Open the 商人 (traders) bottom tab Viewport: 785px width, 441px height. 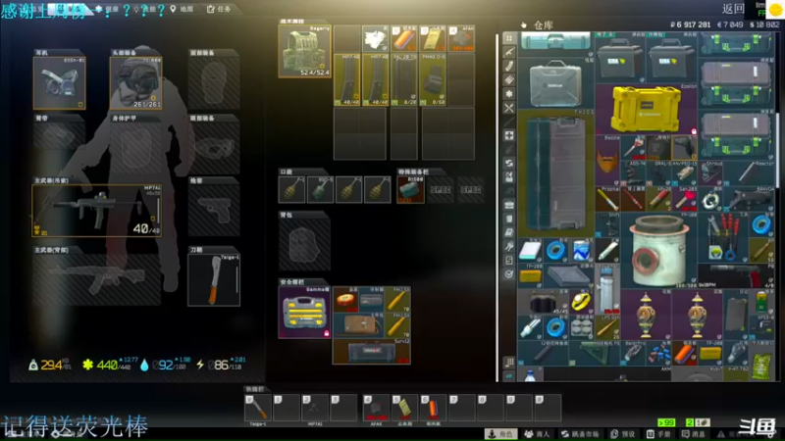pyautogui.click(x=537, y=434)
